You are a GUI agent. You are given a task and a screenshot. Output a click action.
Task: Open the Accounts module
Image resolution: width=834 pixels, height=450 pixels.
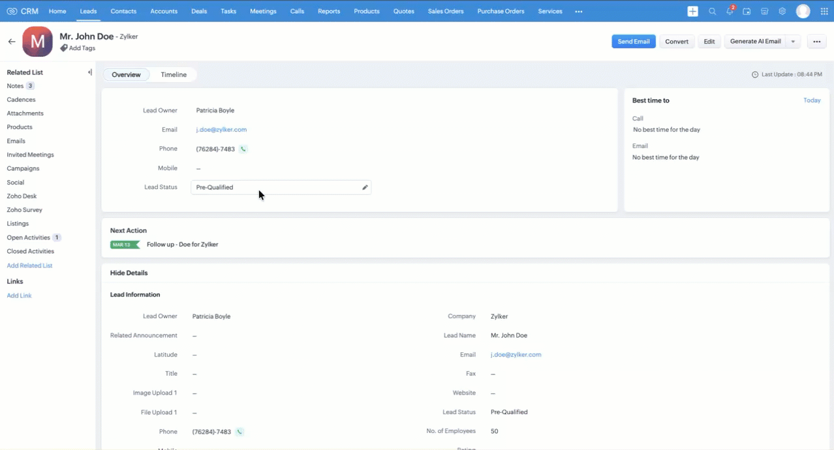(164, 11)
